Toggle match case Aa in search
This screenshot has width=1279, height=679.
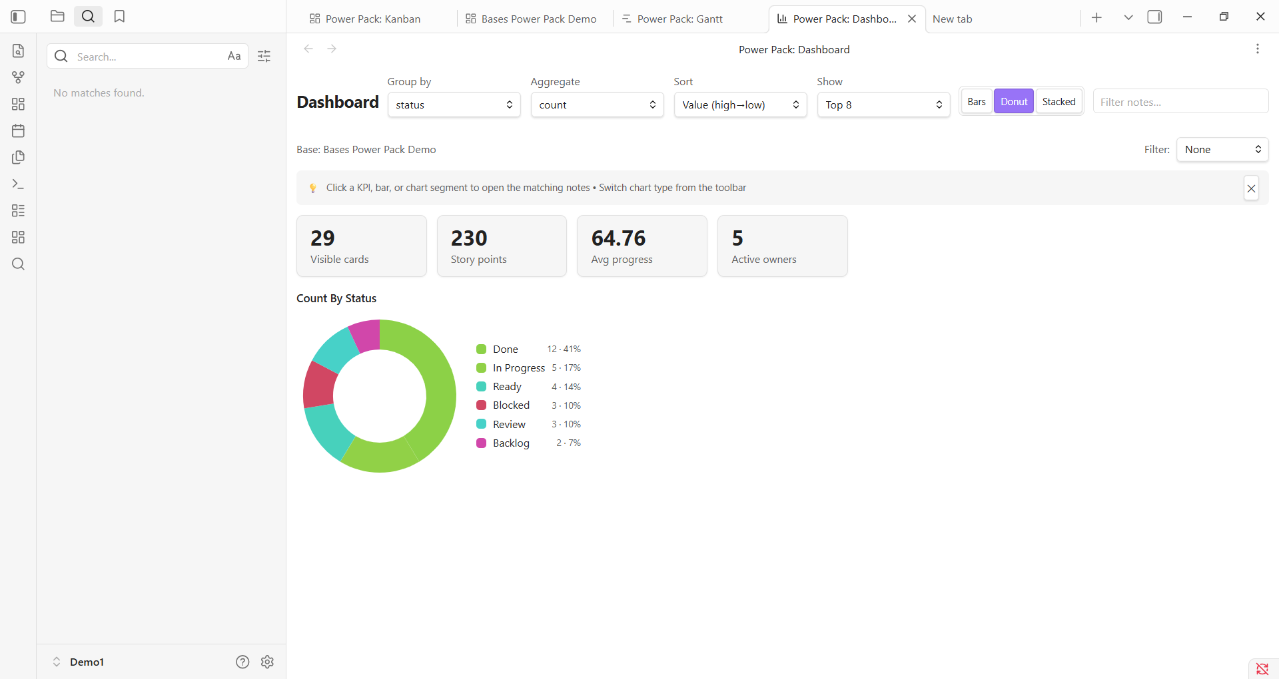pos(234,56)
